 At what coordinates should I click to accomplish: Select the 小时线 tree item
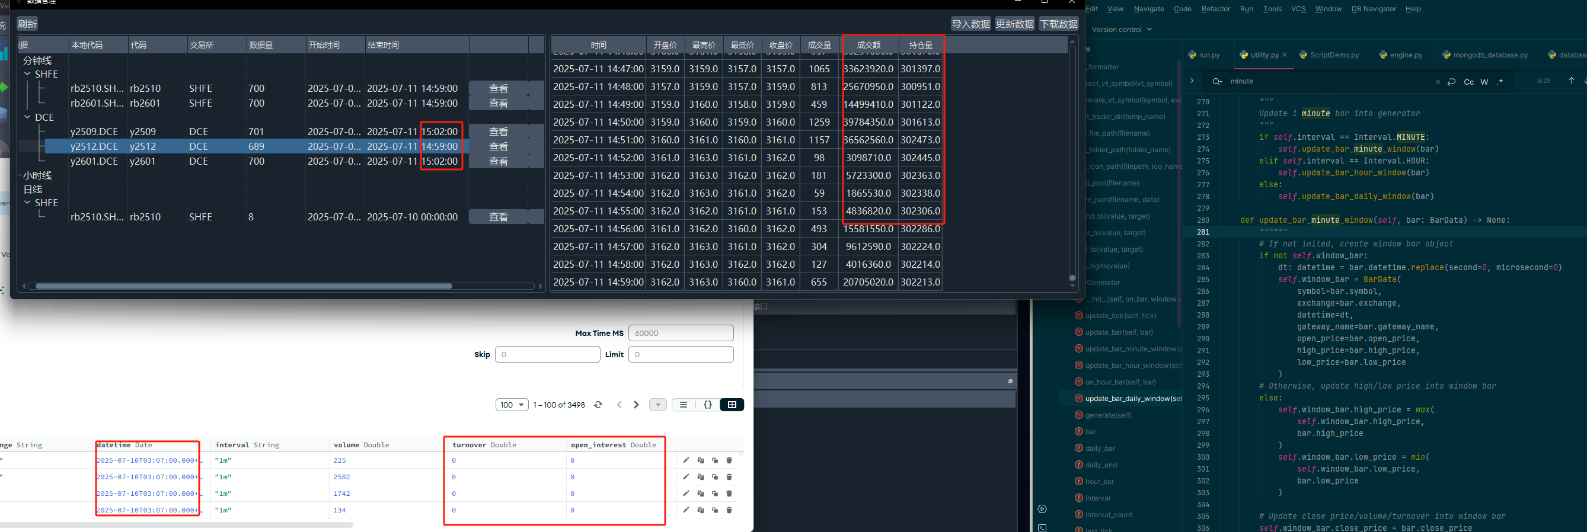37,175
